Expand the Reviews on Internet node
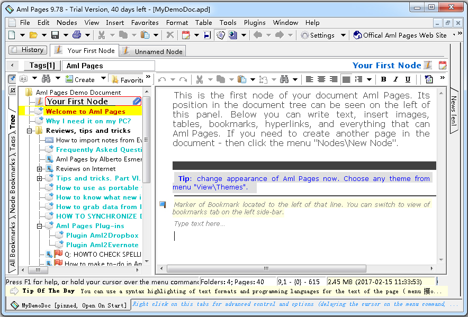The width and height of the screenshot is (468, 317). click(x=39, y=169)
